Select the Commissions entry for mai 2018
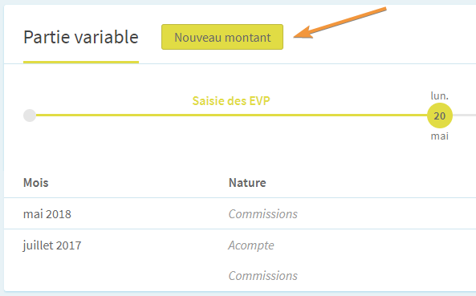 (263, 214)
